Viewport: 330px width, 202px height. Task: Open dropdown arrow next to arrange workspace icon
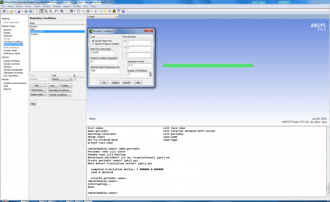point(75,12)
